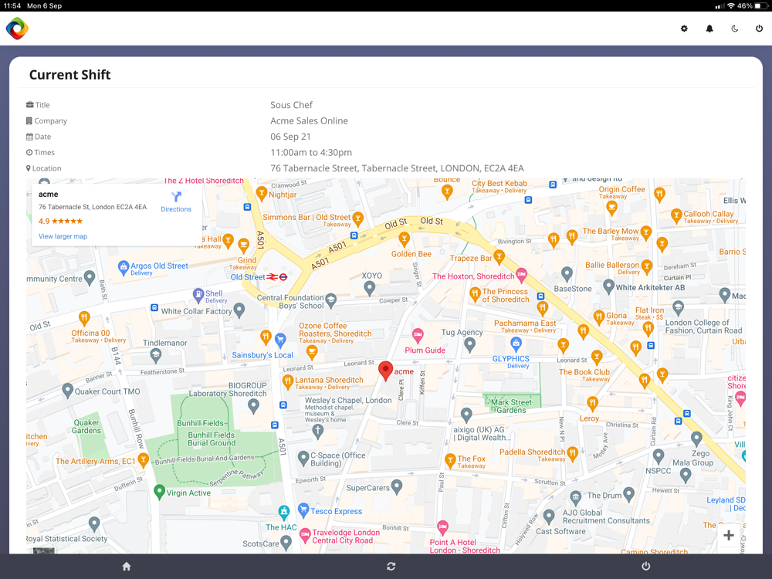The image size is (772, 579).
Task: Click the Ballie Ballerson bar marker
Action: (x=646, y=267)
